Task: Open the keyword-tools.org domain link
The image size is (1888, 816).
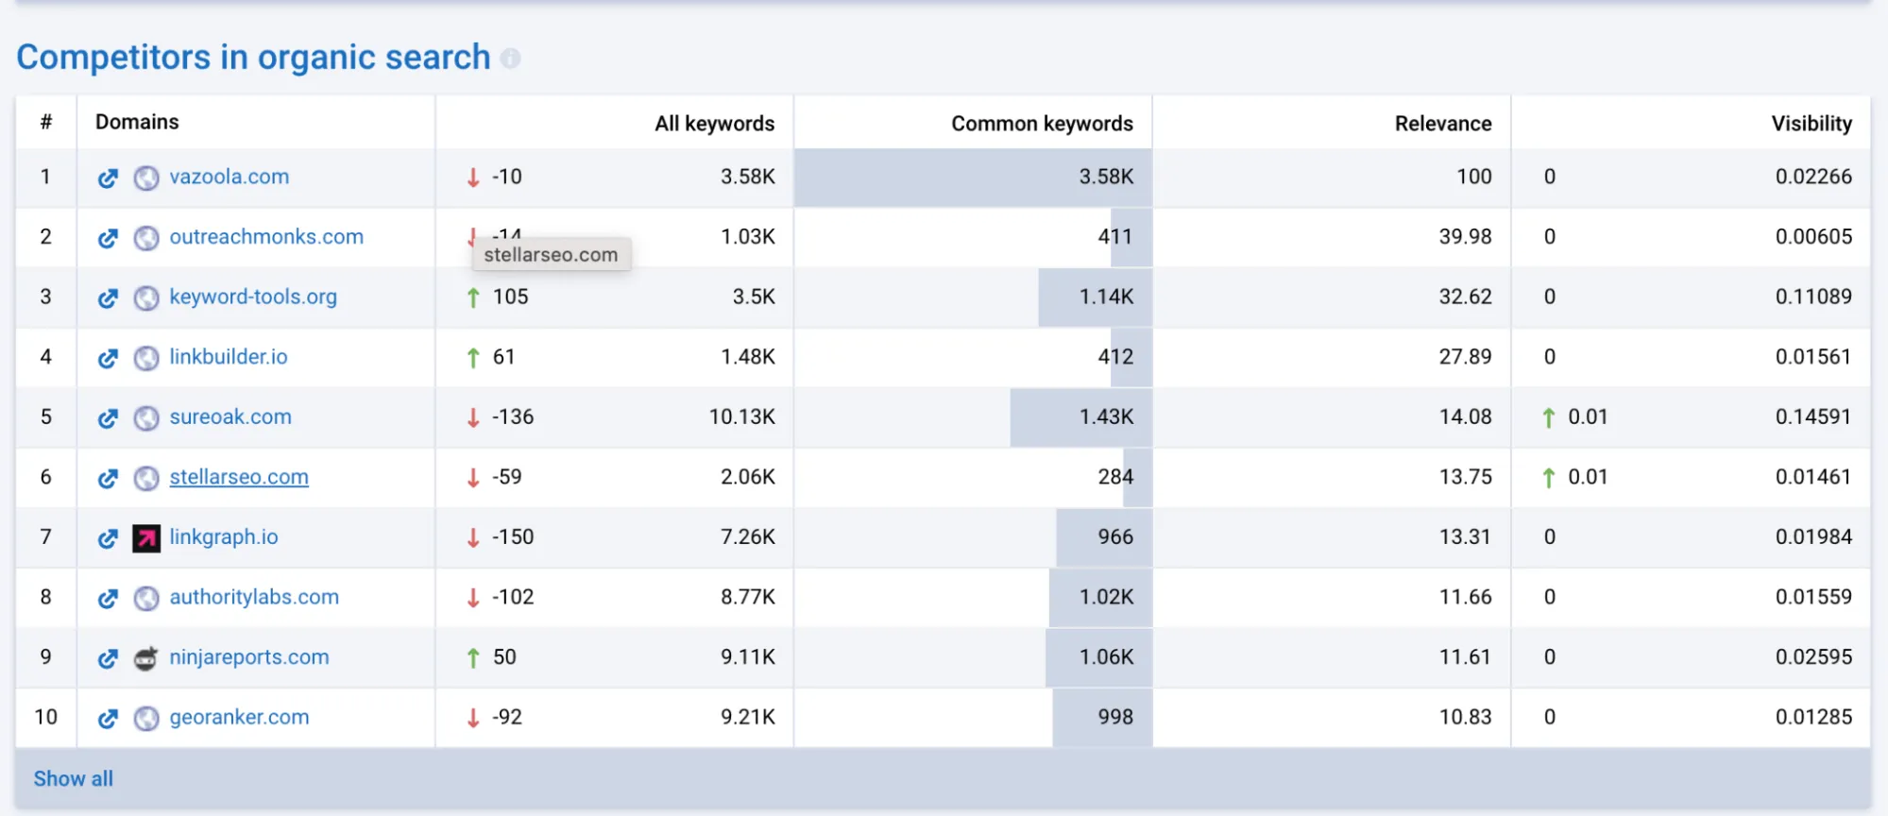Action: (x=253, y=297)
